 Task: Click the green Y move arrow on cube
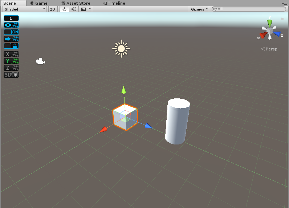(x=124, y=90)
